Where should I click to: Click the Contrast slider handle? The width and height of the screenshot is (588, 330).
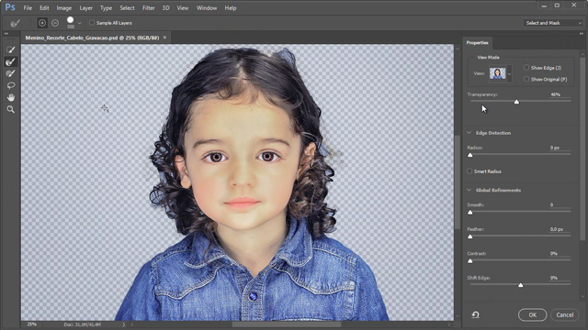click(470, 260)
